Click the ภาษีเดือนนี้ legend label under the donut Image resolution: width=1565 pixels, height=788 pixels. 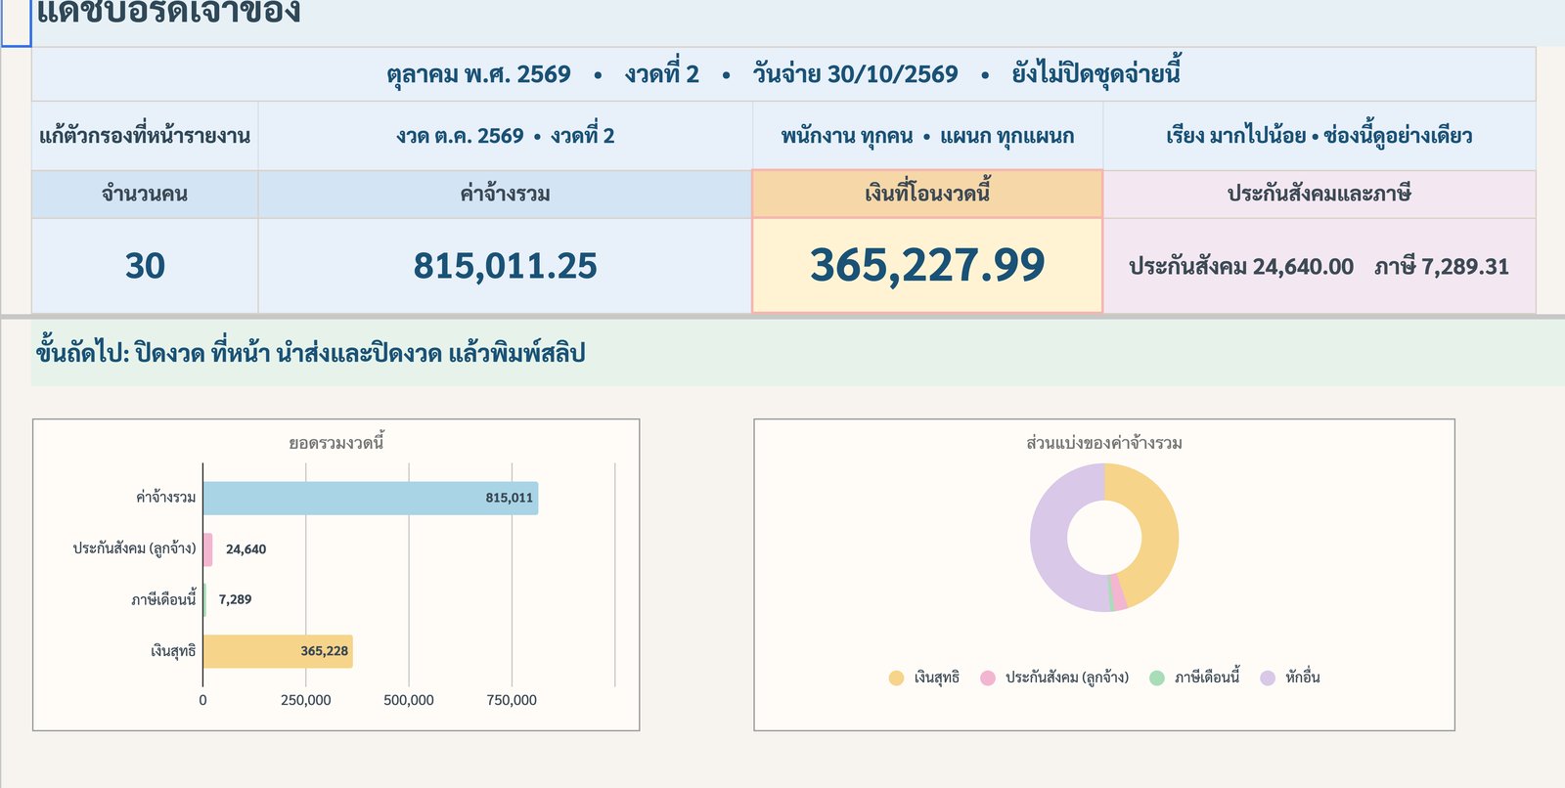pos(1207,678)
